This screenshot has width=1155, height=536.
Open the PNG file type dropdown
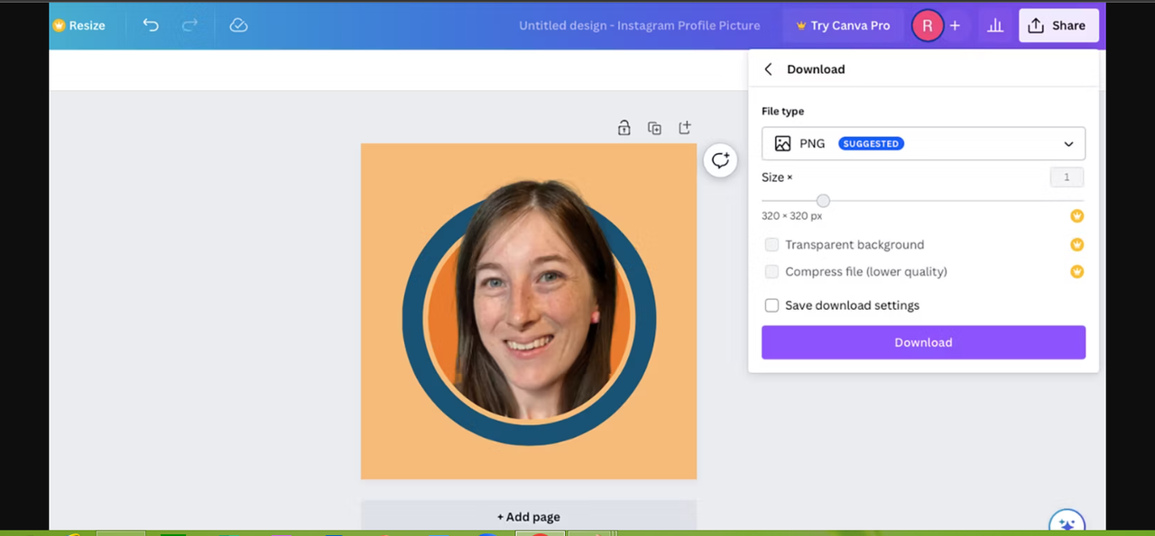click(x=923, y=143)
